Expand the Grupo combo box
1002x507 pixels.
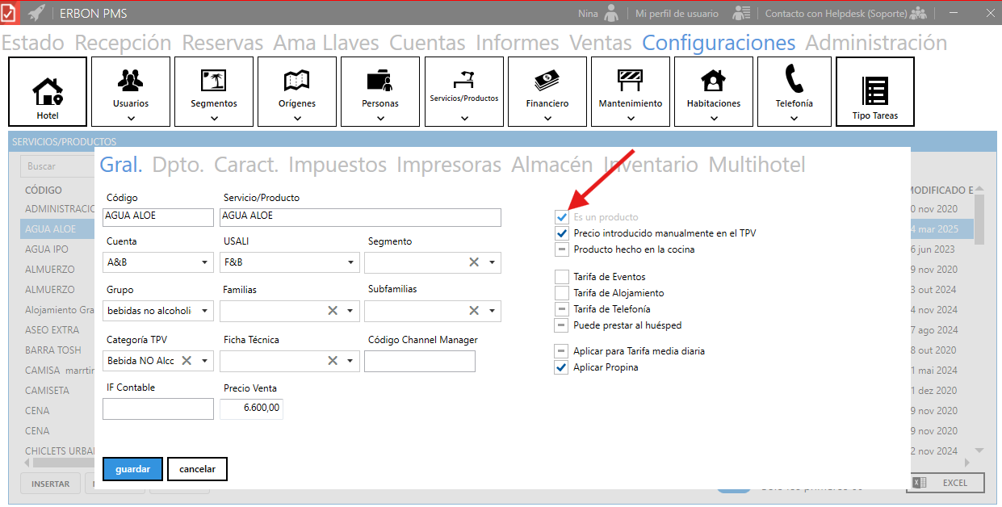(x=204, y=311)
